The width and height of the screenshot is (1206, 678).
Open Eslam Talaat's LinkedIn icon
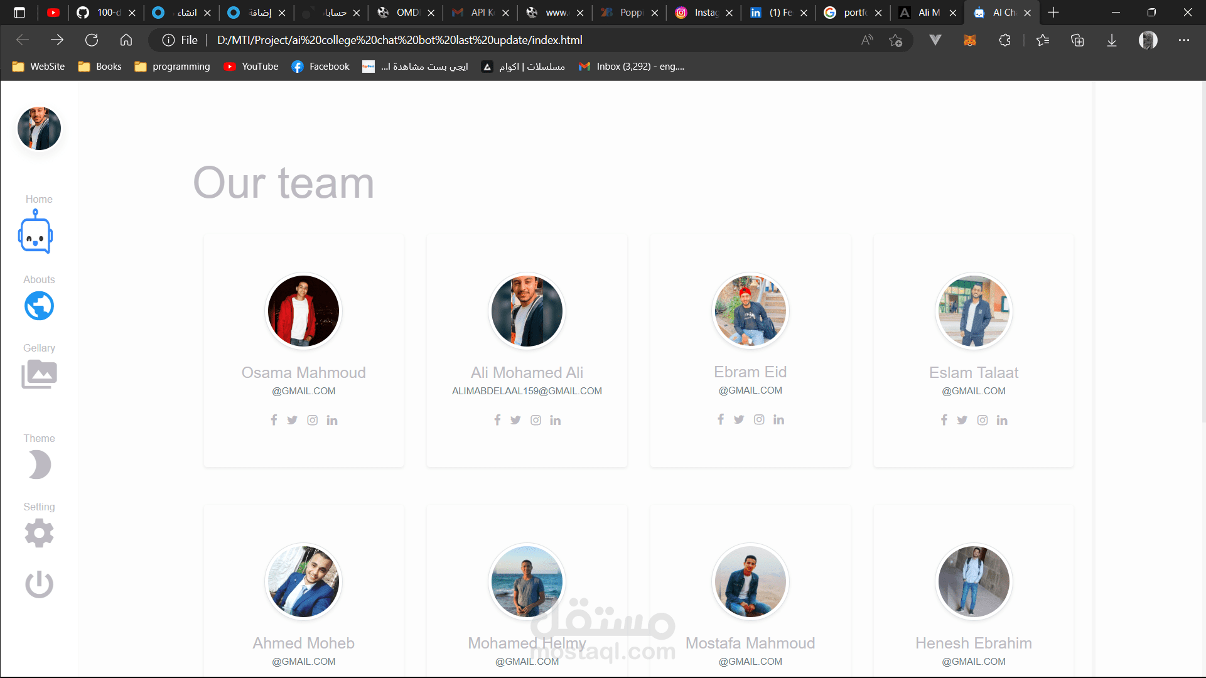[x=1002, y=420]
